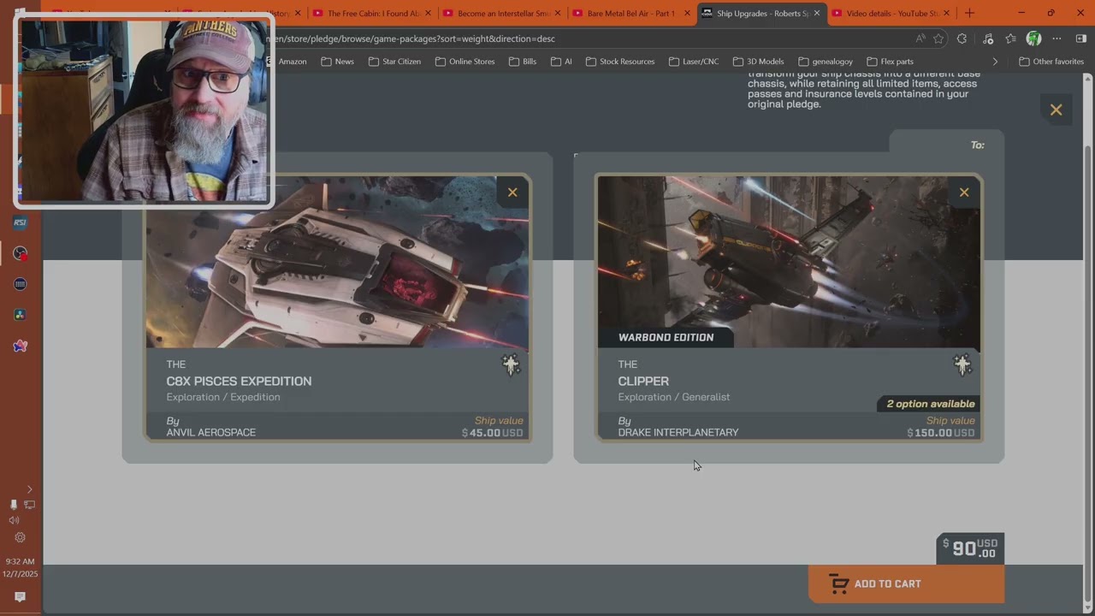Viewport: 1095px width, 616px height.
Task: Open the RSI Launcher taskbar icon
Action: (x=21, y=222)
